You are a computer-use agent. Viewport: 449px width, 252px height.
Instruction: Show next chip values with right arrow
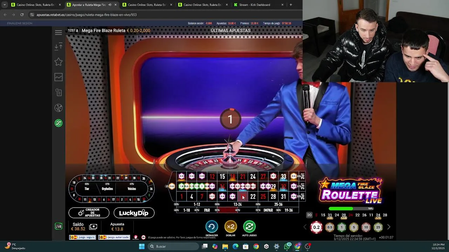[389, 227]
